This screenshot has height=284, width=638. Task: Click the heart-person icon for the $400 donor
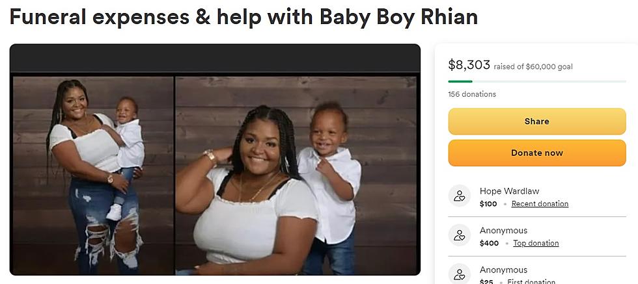point(460,235)
